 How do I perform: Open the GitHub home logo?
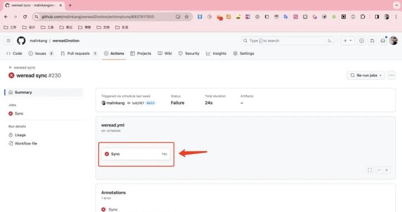(21, 41)
